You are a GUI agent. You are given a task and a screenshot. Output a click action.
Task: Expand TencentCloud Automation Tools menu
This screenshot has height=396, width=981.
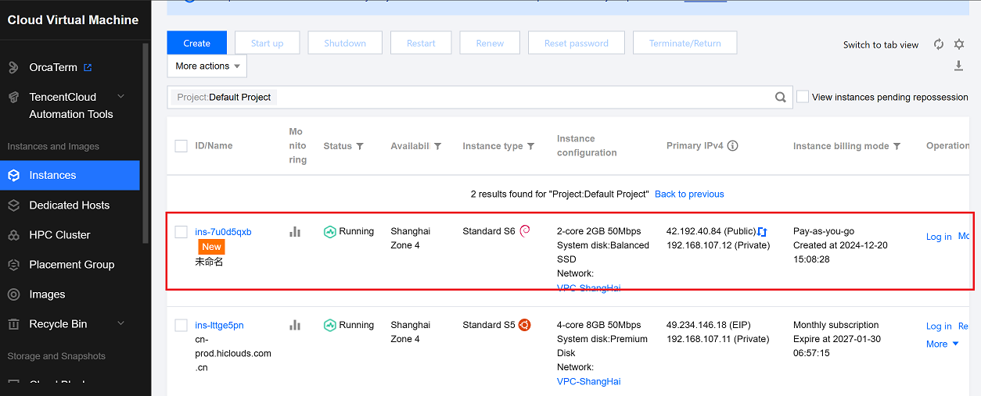click(x=120, y=96)
